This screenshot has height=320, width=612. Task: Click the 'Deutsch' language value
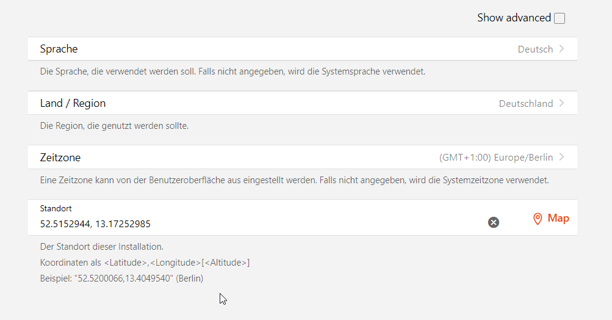pyautogui.click(x=535, y=49)
